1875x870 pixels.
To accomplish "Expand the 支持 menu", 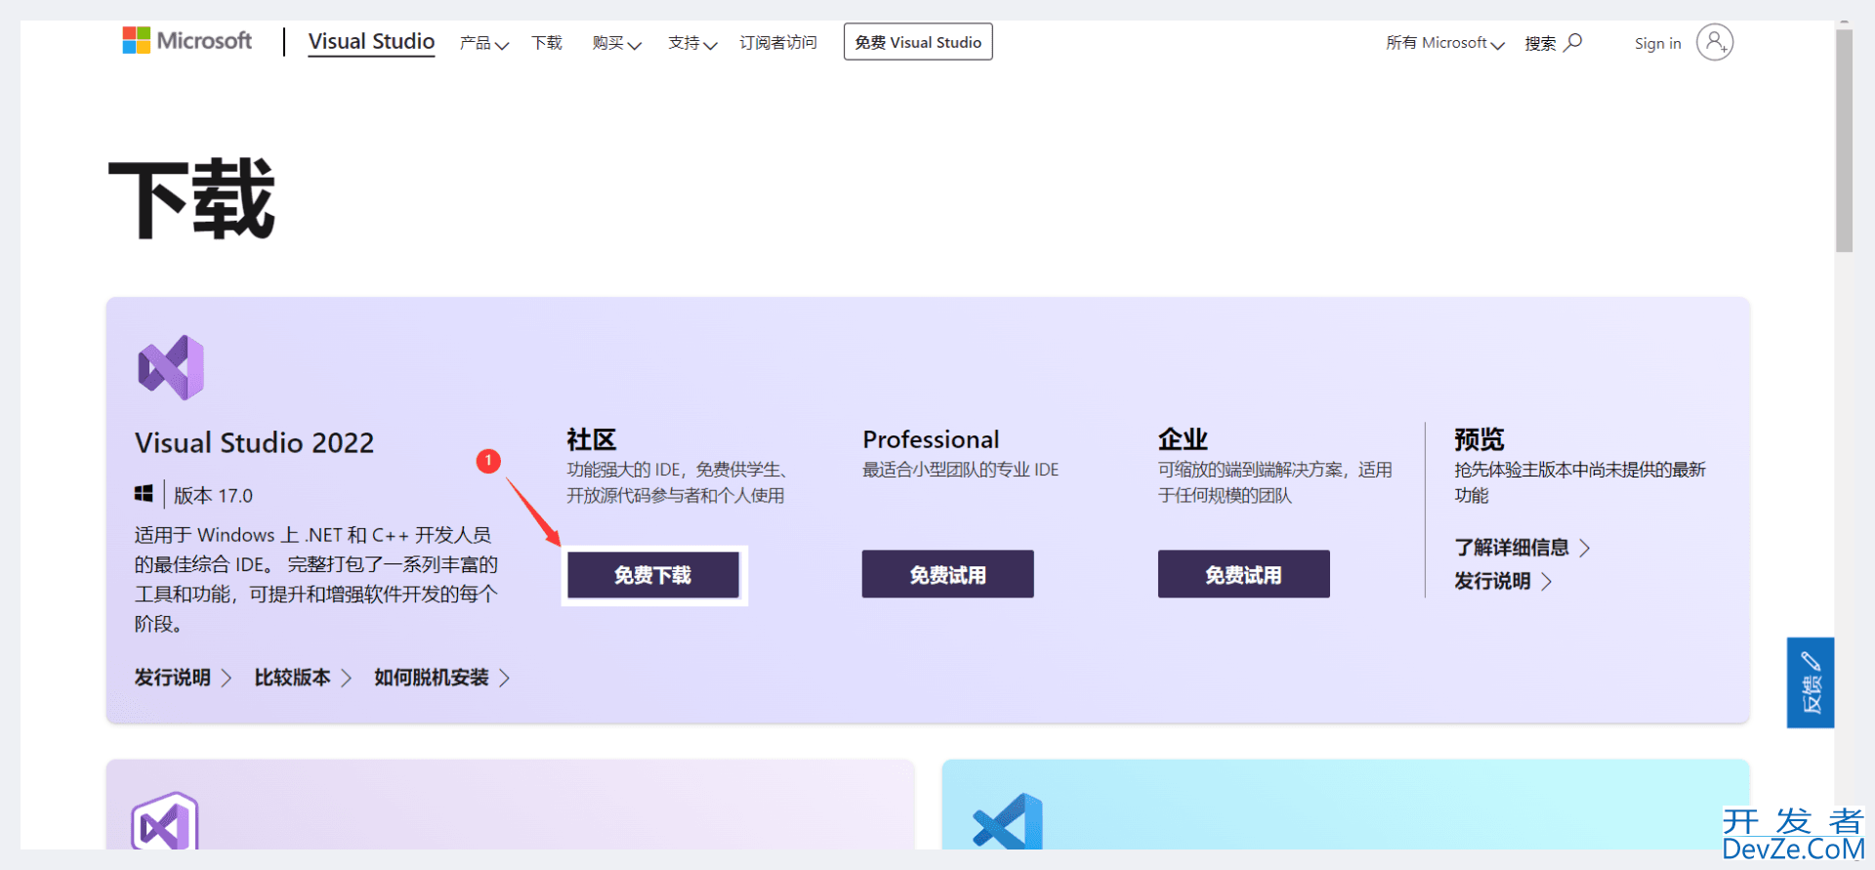I will (692, 43).
